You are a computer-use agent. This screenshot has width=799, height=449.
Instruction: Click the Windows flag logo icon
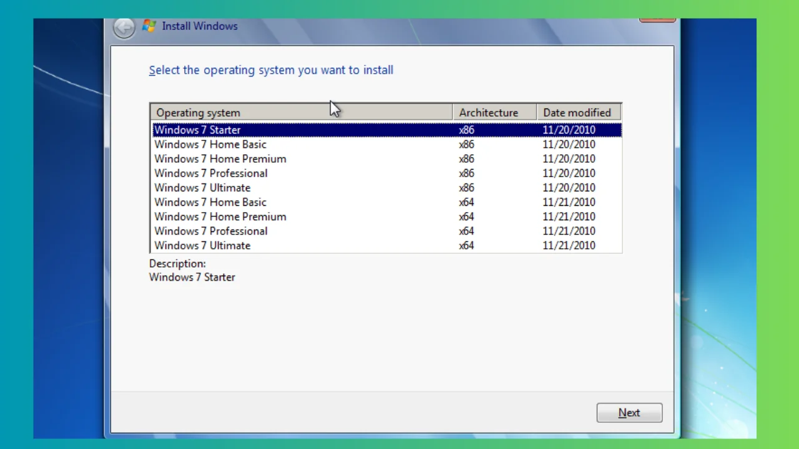[x=149, y=26]
